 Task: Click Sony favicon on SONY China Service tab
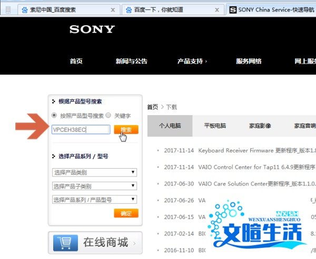233,9
